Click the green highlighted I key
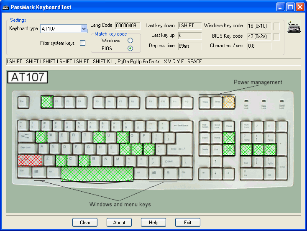 pyautogui.click(x=123, y=137)
